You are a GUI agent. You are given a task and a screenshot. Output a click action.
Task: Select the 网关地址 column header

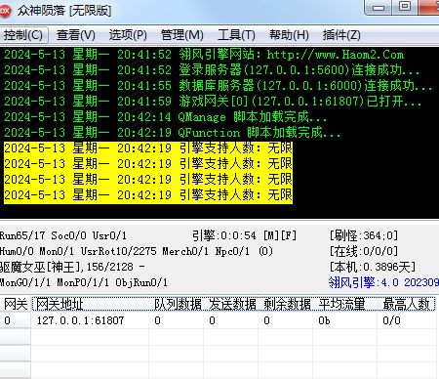tap(91, 305)
